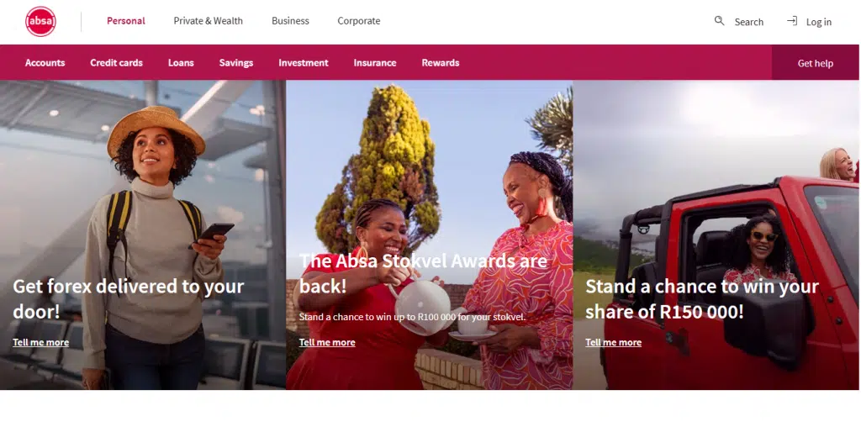The image size is (861, 427).
Task: Click the search magnifier icon
Action: point(719,21)
